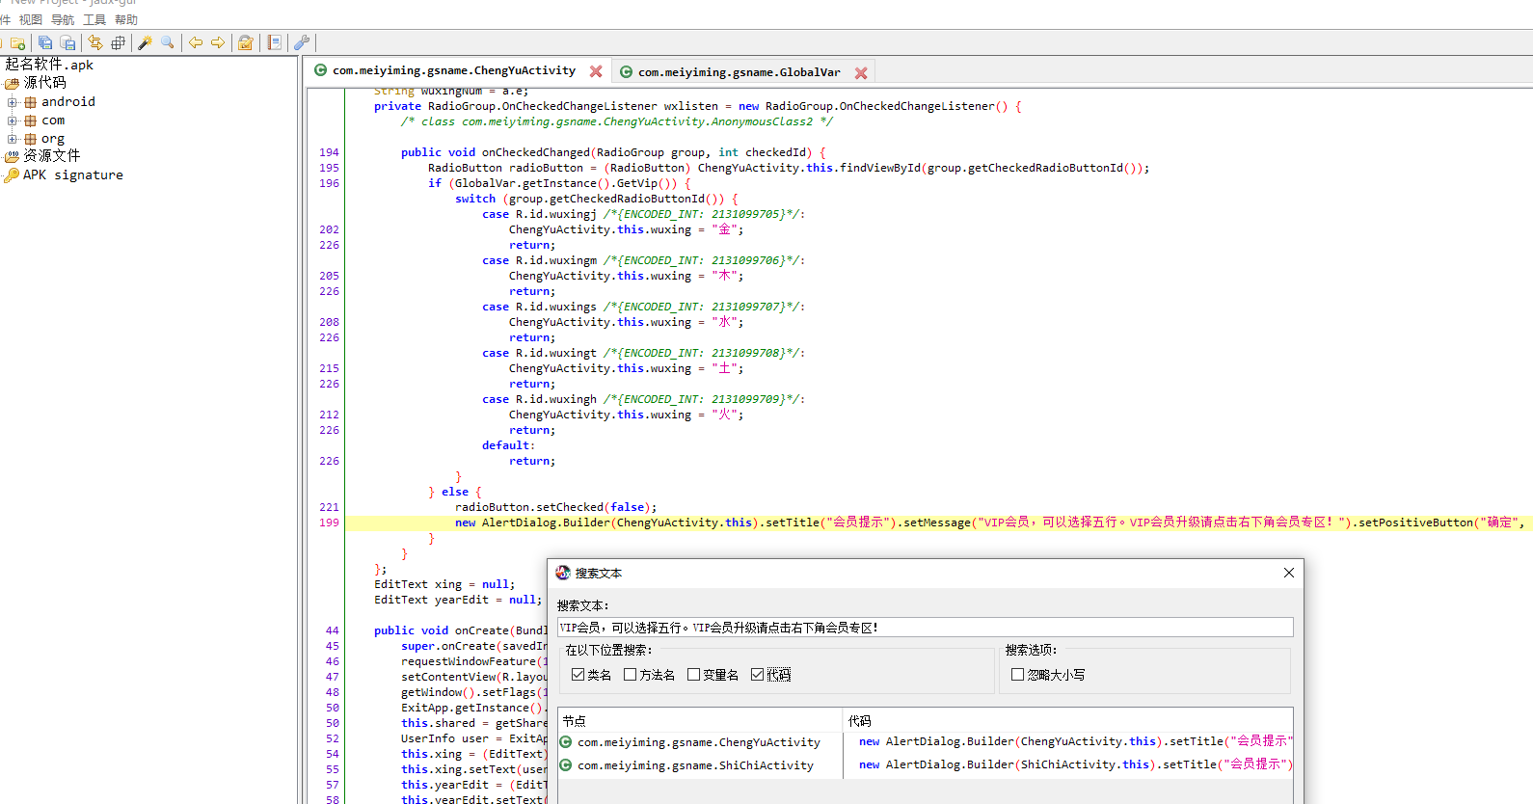Click the org package icon in the tree
Image resolution: width=1533 pixels, height=804 pixels.
(31, 139)
